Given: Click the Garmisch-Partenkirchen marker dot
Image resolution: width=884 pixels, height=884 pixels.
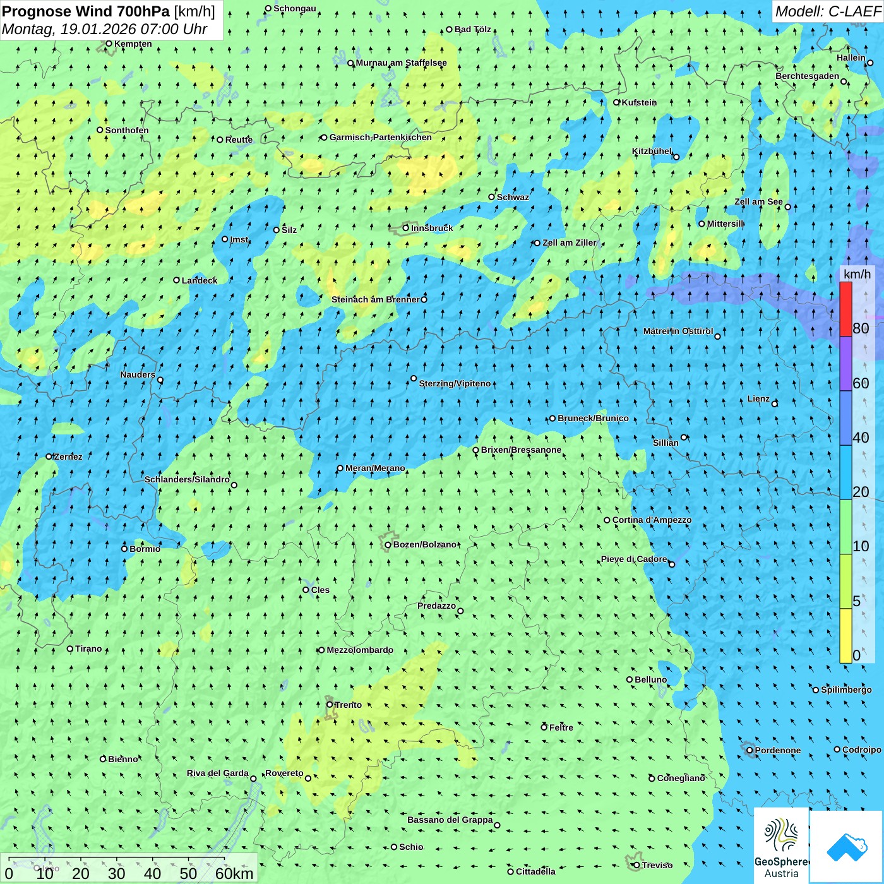Looking at the screenshot, I should pos(324,138).
